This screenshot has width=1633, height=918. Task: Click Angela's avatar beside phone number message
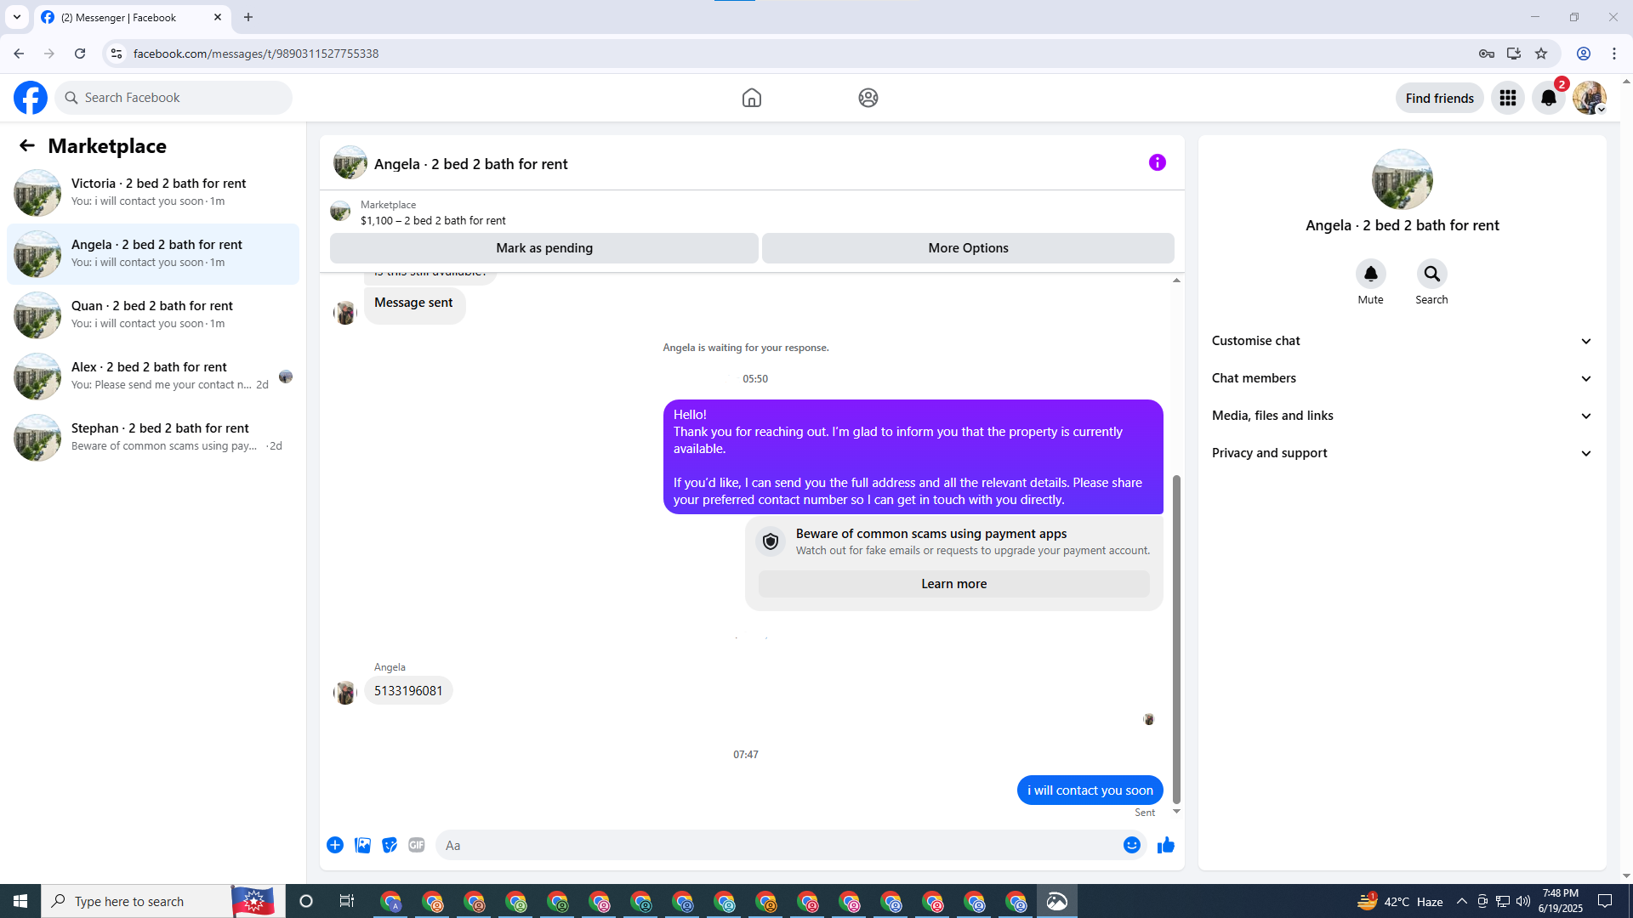(345, 692)
